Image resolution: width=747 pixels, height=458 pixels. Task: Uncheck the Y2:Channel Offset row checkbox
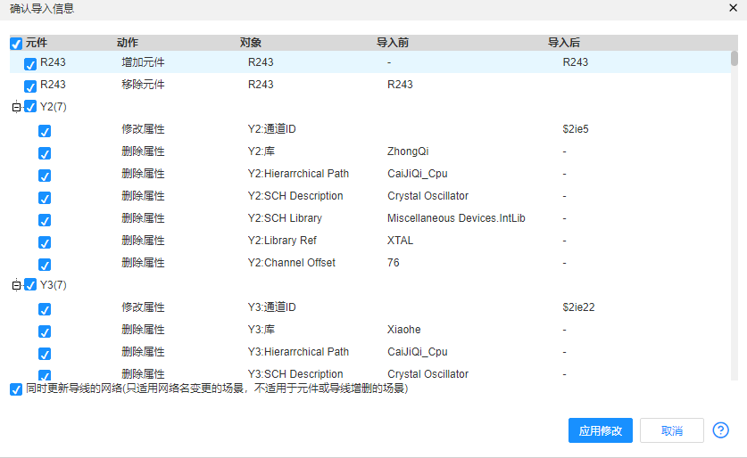[x=45, y=264]
